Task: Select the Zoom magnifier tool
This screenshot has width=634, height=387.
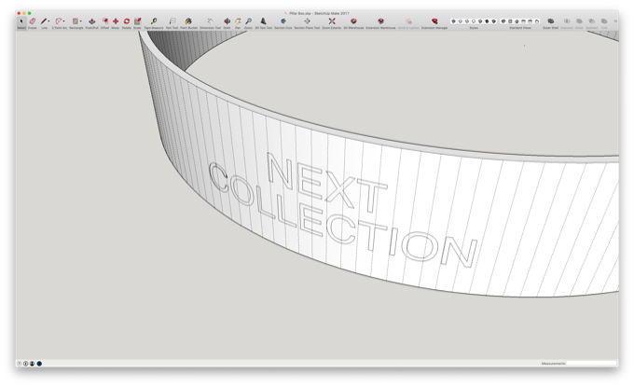Action: coord(249,21)
